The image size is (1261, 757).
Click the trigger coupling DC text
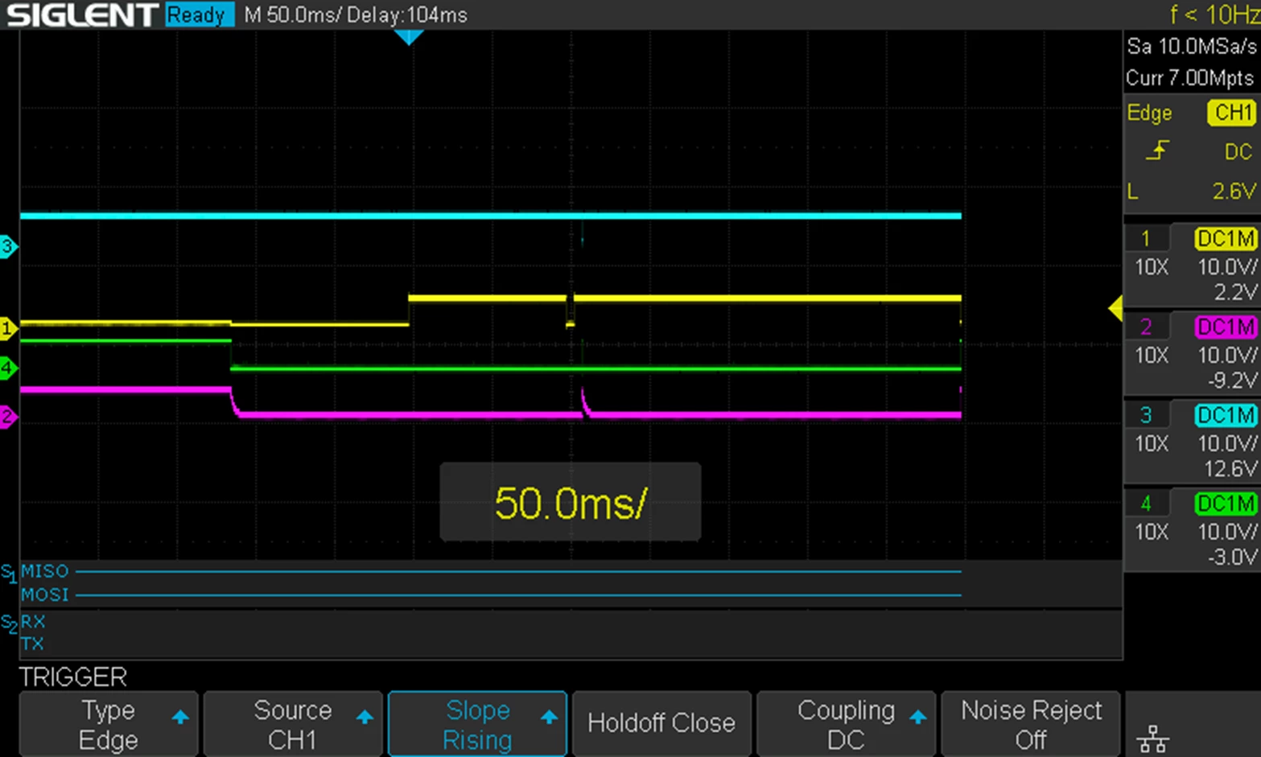tap(1239, 151)
